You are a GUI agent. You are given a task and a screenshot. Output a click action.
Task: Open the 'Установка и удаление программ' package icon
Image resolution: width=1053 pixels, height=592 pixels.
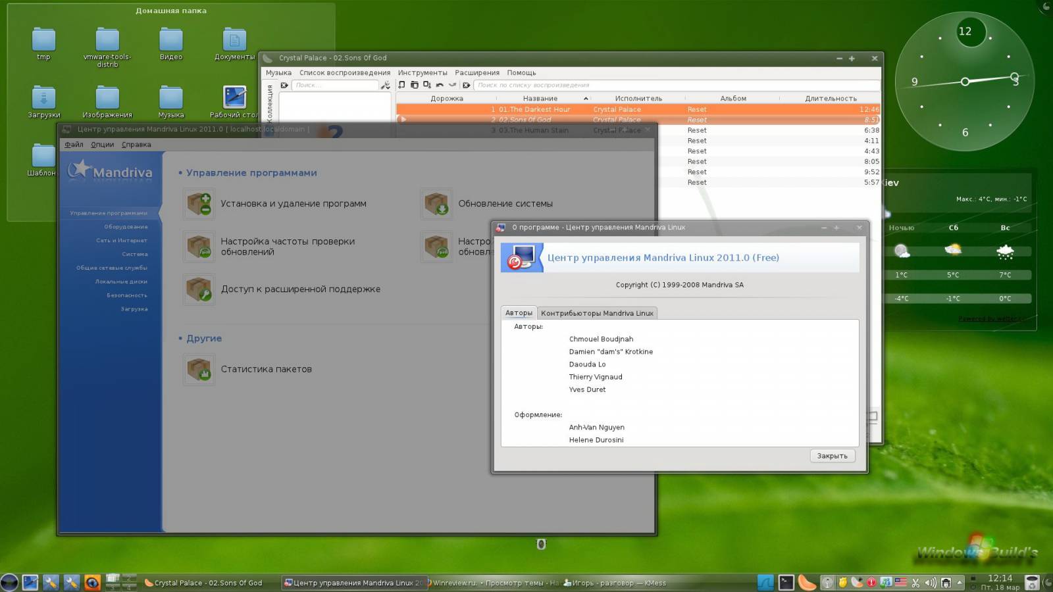point(199,204)
